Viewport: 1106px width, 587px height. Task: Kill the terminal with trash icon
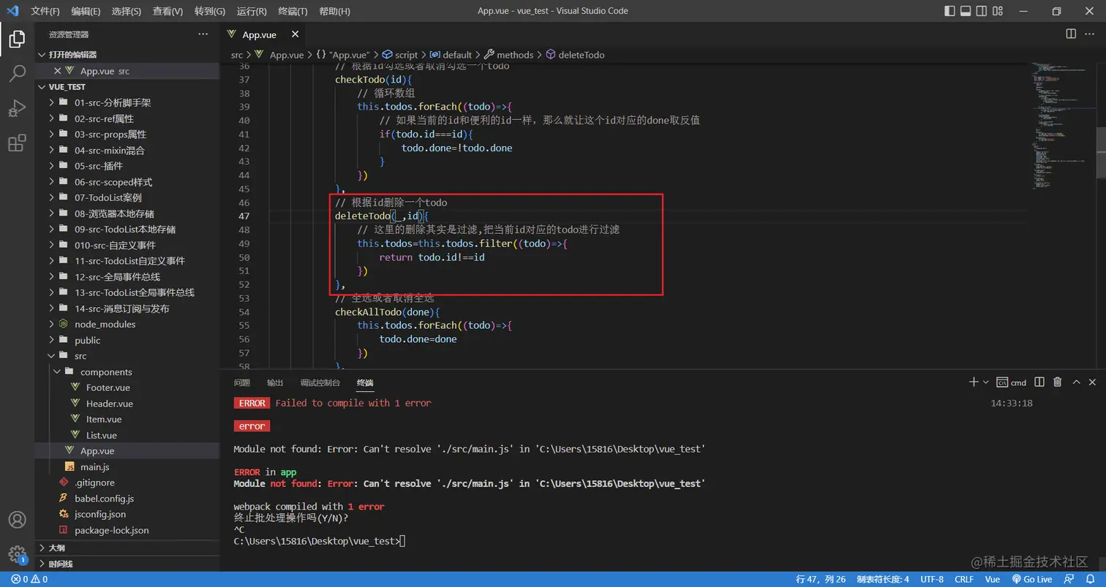click(1058, 382)
